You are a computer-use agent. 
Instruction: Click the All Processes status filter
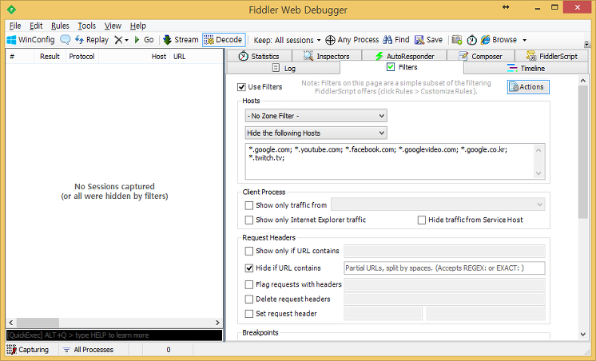[x=88, y=350]
